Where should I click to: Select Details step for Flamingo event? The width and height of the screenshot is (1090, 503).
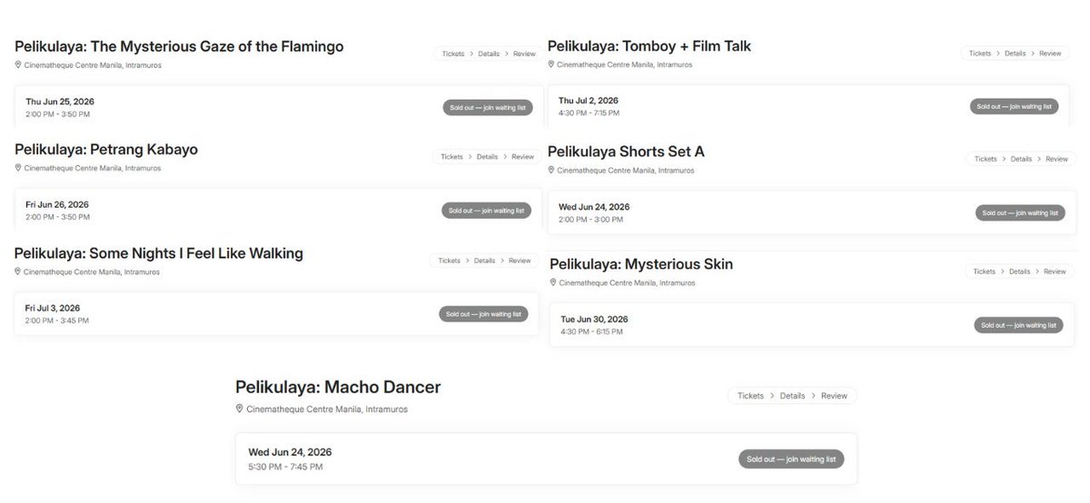[x=489, y=54]
